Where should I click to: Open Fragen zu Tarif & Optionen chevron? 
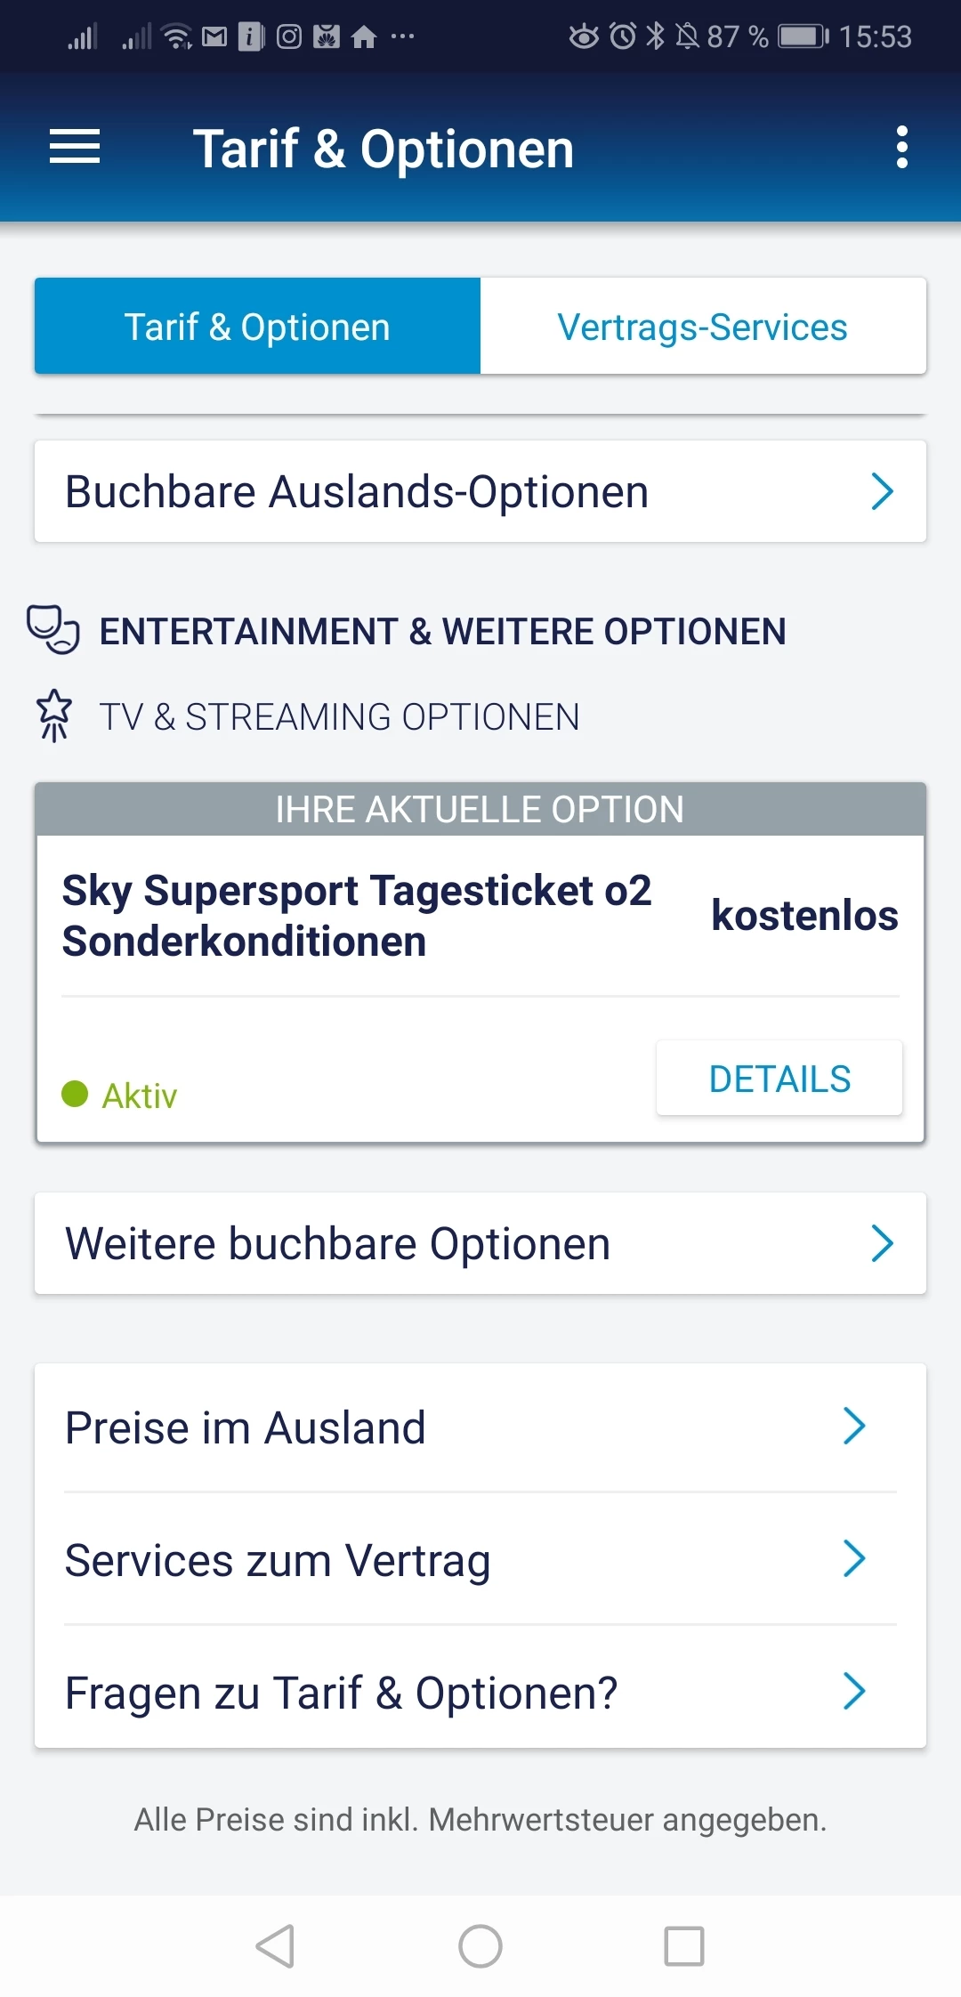click(x=854, y=1691)
